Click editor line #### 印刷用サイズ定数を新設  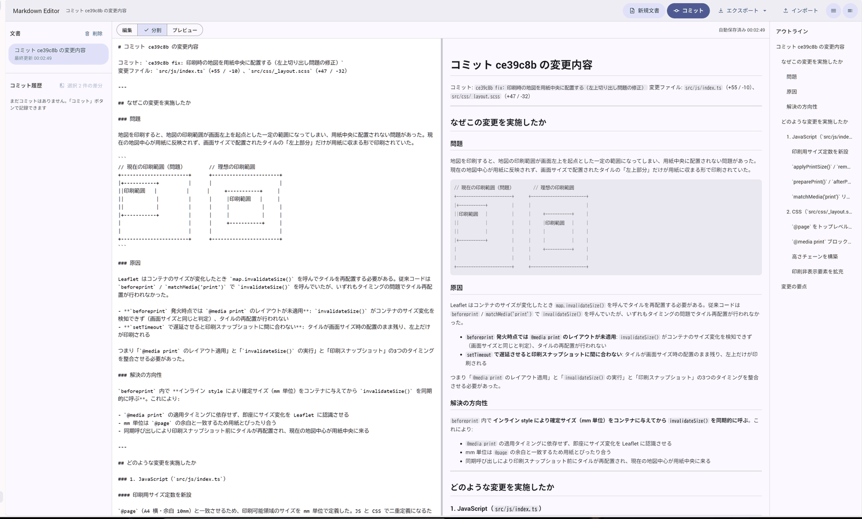(155, 495)
